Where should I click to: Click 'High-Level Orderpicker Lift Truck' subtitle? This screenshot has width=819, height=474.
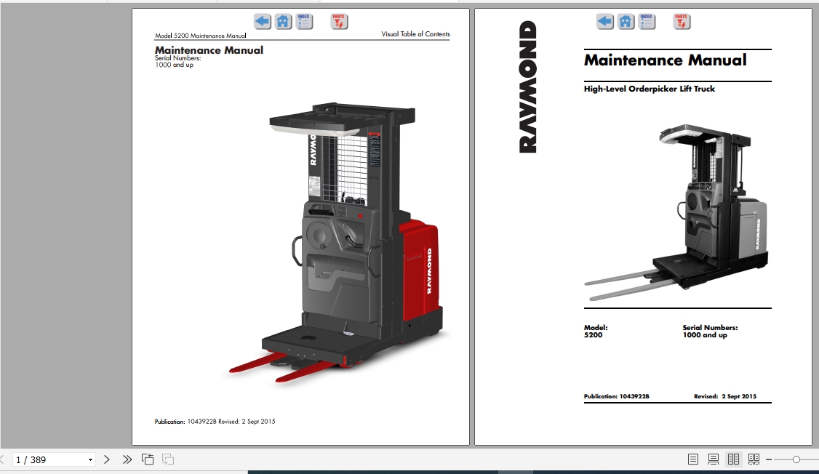(650, 89)
